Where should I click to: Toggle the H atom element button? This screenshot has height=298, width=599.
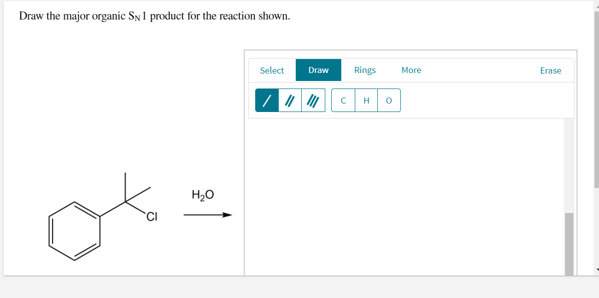click(x=366, y=100)
